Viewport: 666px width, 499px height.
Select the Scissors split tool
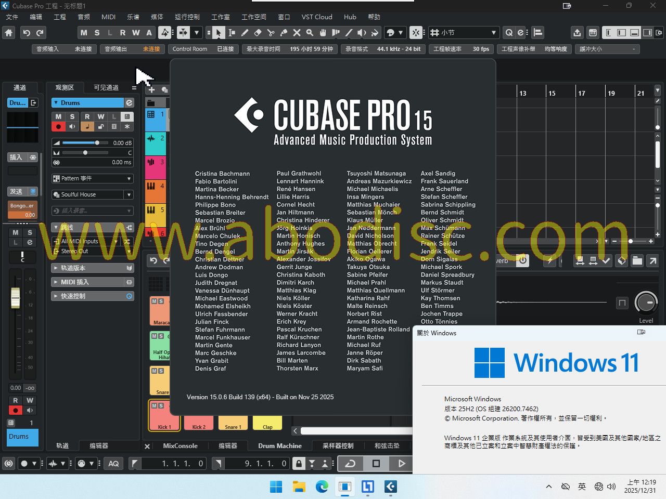coord(271,33)
